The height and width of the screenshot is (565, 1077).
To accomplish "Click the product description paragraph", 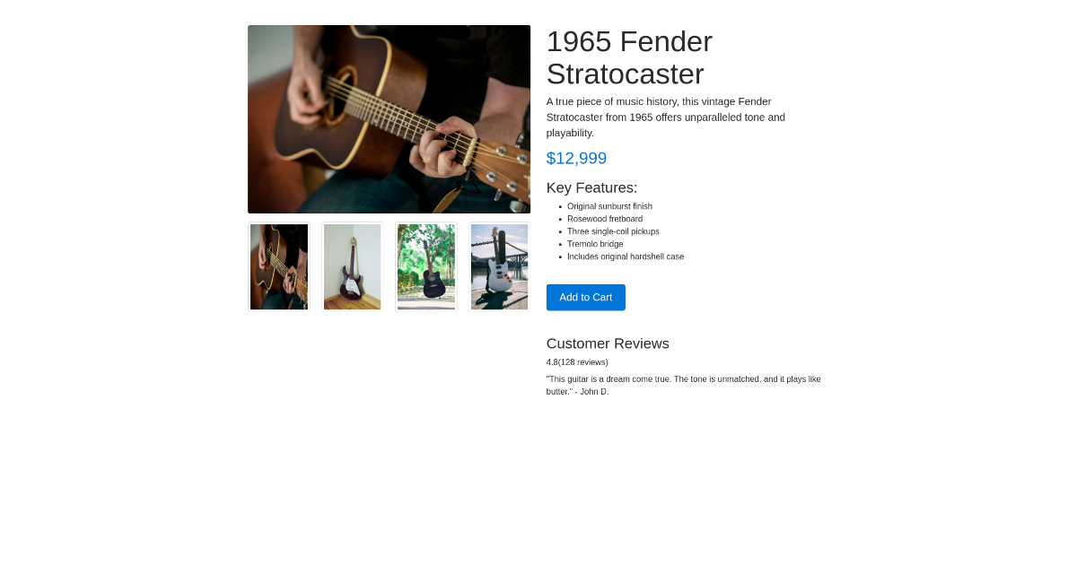I will pyautogui.click(x=665, y=117).
